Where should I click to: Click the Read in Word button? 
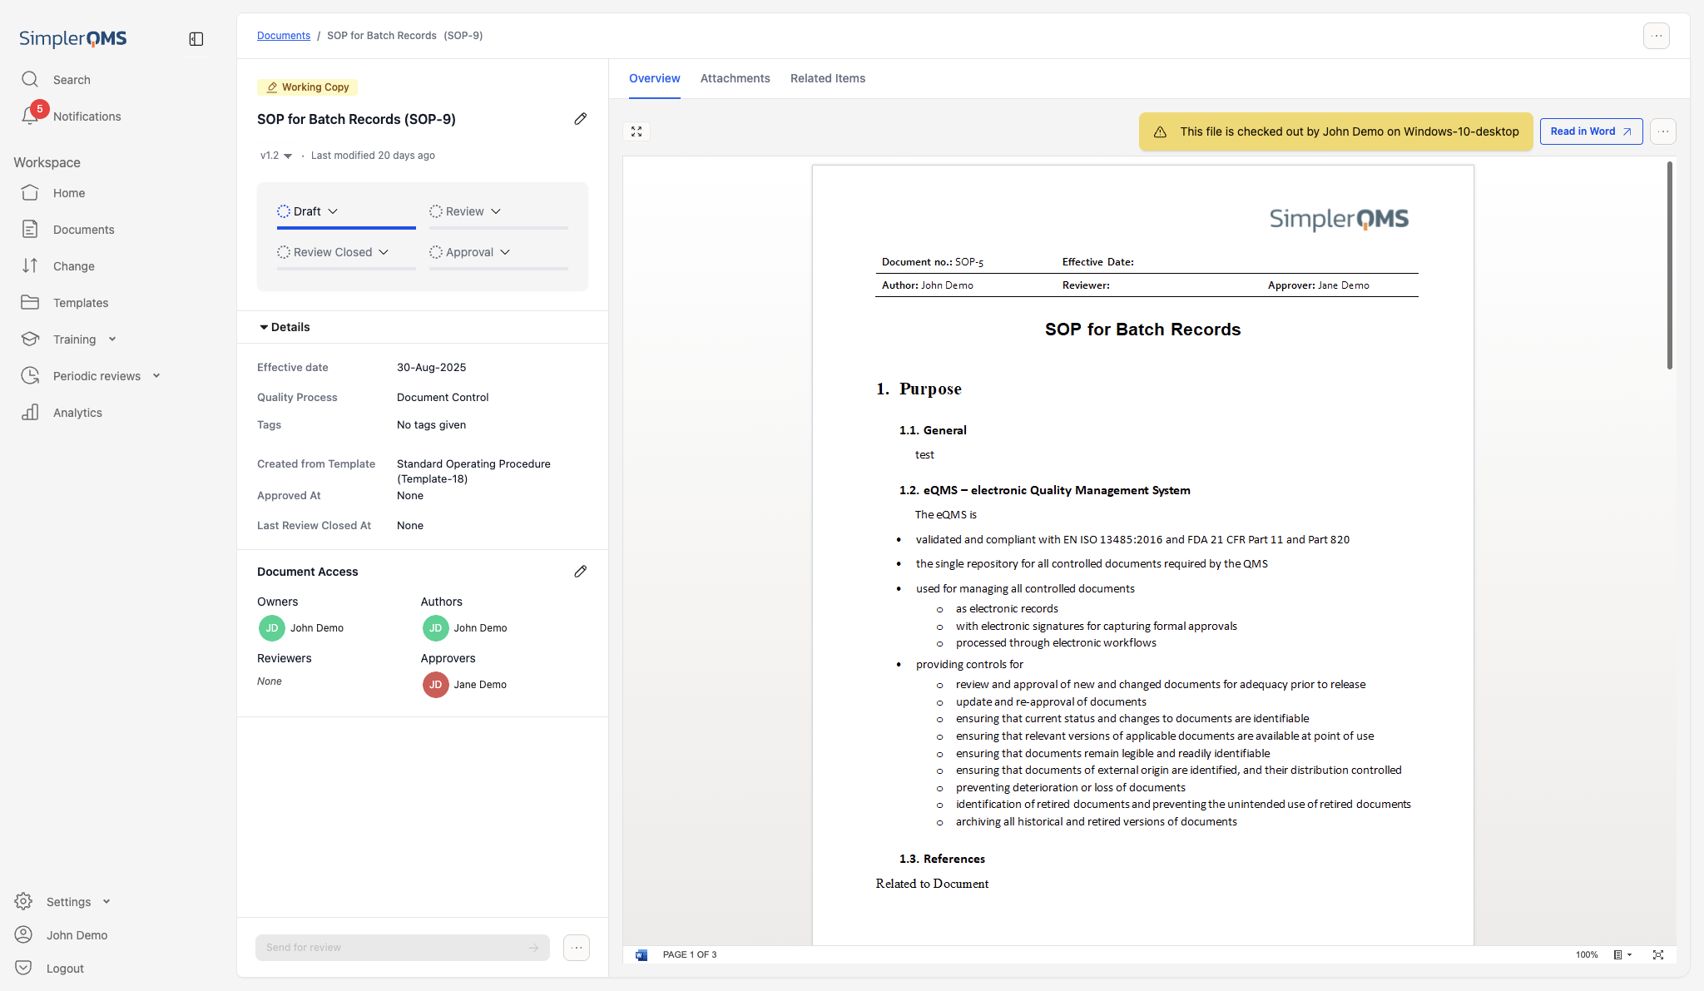[x=1590, y=131]
